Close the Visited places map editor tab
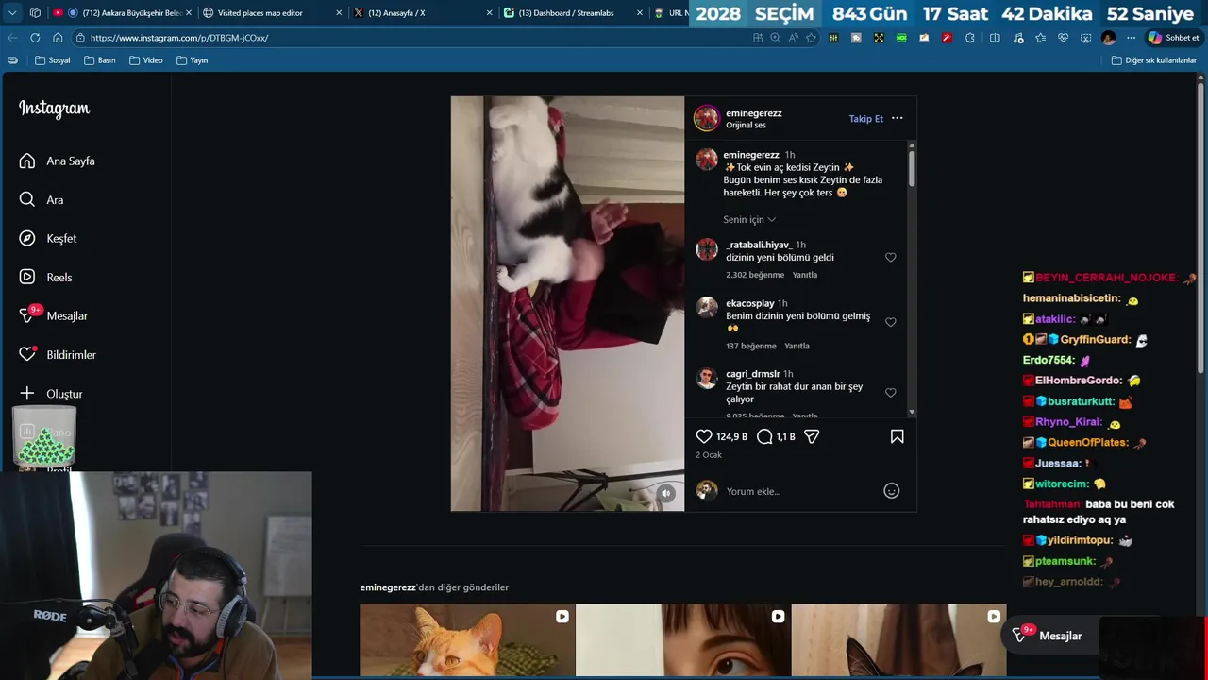This screenshot has width=1208, height=680. pyautogui.click(x=339, y=13)
